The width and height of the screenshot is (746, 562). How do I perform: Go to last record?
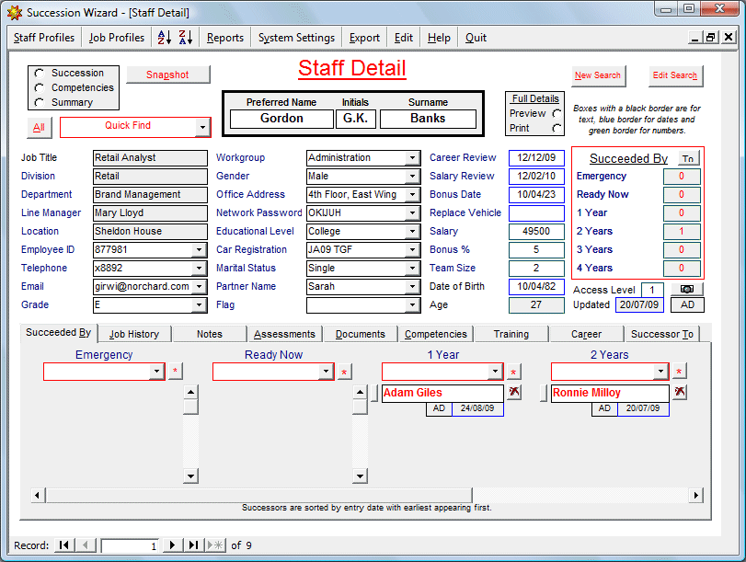193,545
